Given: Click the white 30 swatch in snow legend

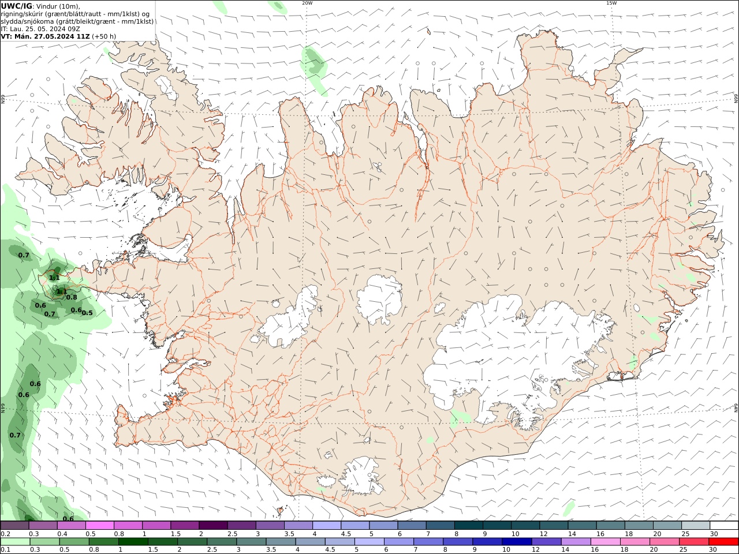Looking at the screenshot, I should (724, 526).
